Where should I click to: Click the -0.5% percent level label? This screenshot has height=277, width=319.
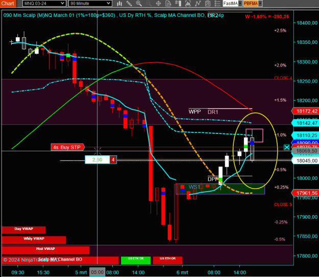[x=280, y=239]
